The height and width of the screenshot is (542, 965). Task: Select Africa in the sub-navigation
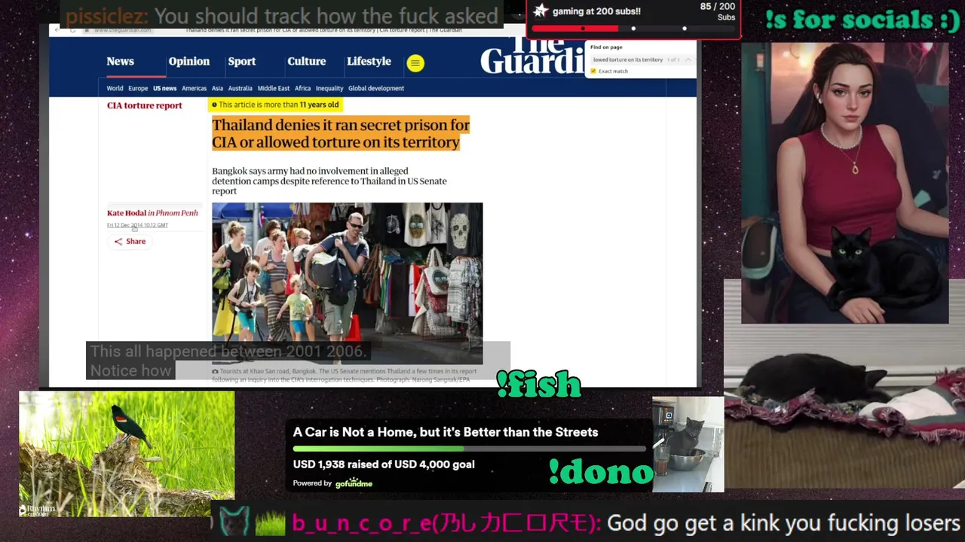[302, 88]
